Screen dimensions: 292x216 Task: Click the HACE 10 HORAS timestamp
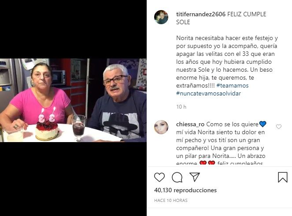click(x=171, y=200)
